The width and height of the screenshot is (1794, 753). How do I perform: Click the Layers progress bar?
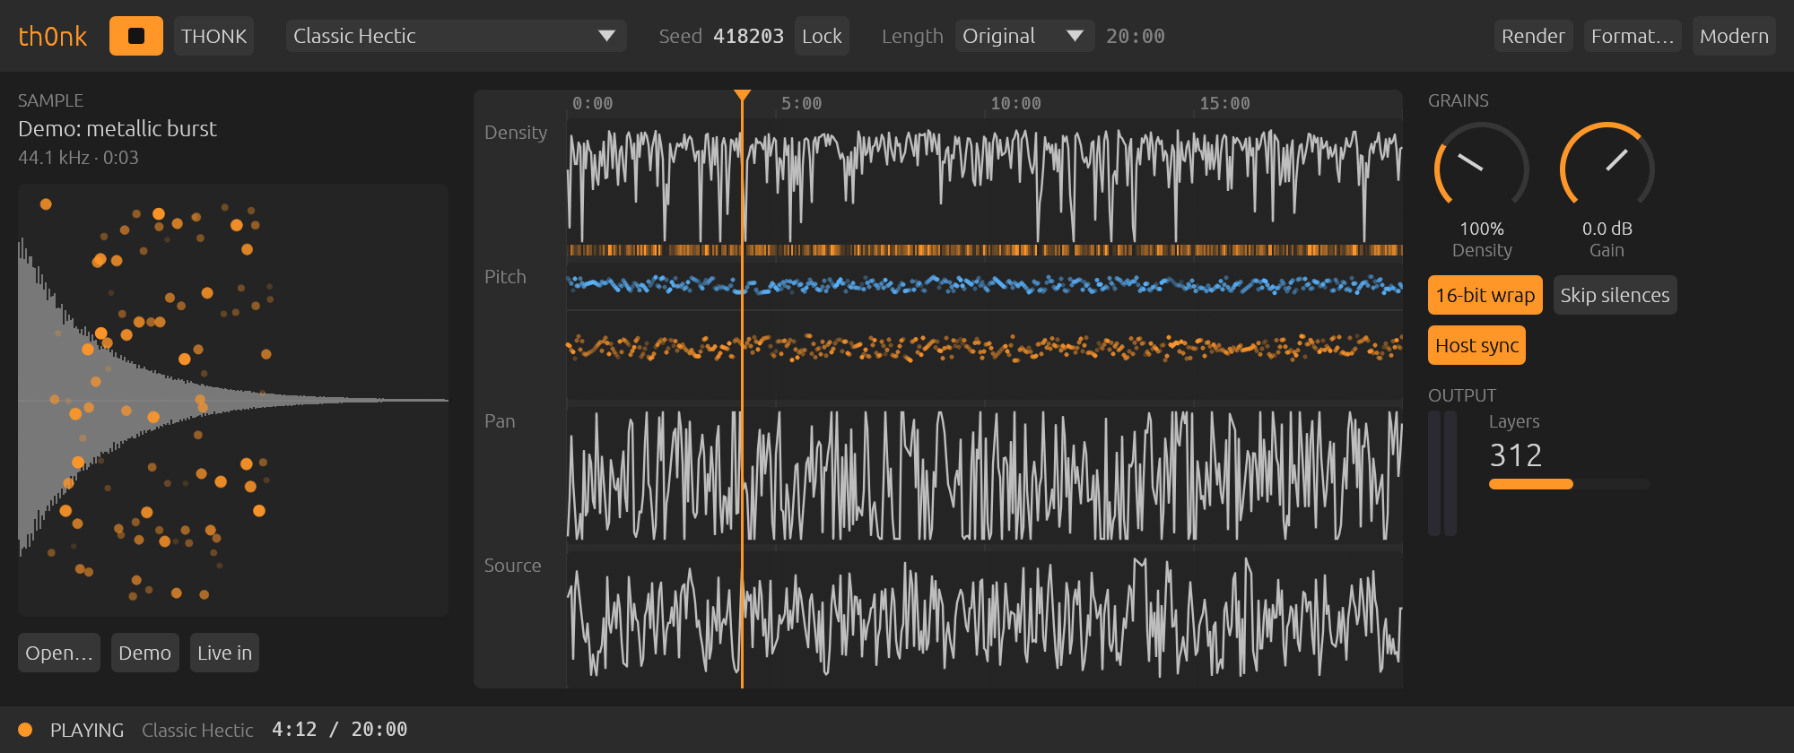click(1569, 484)
